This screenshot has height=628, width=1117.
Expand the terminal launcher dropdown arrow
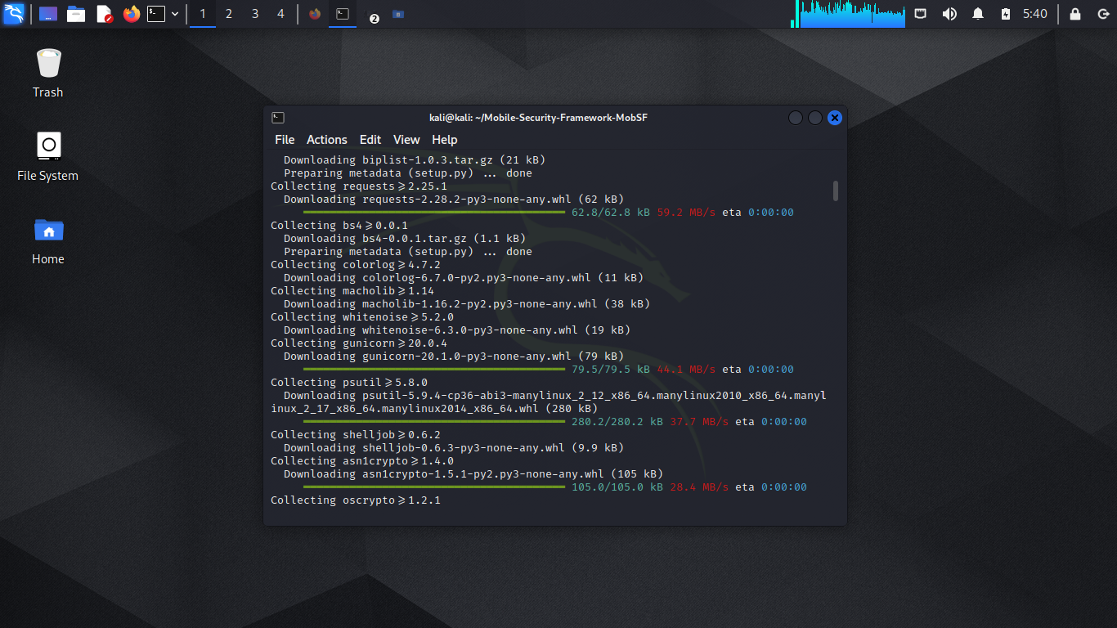tap(175, 14)
